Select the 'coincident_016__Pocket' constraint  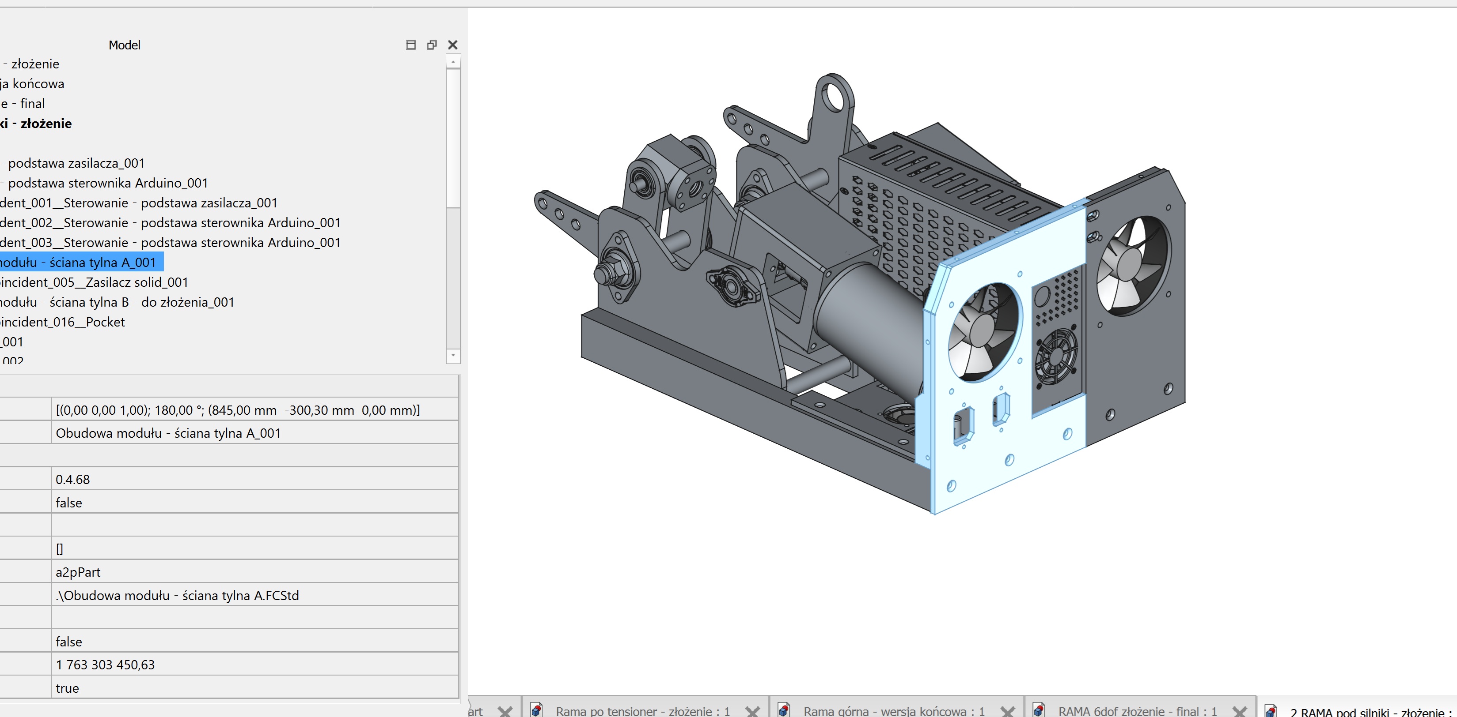point(62,322)
